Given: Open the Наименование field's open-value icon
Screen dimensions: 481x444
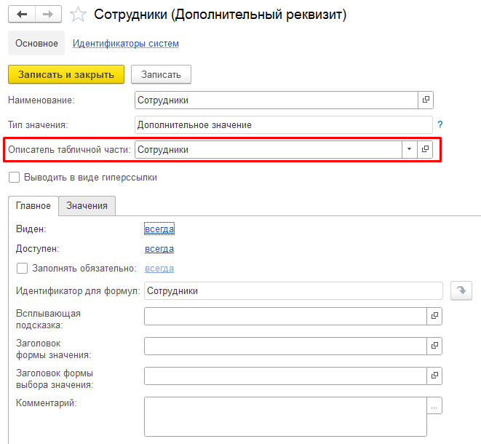Looking at the screenshot, I should 426,100.
